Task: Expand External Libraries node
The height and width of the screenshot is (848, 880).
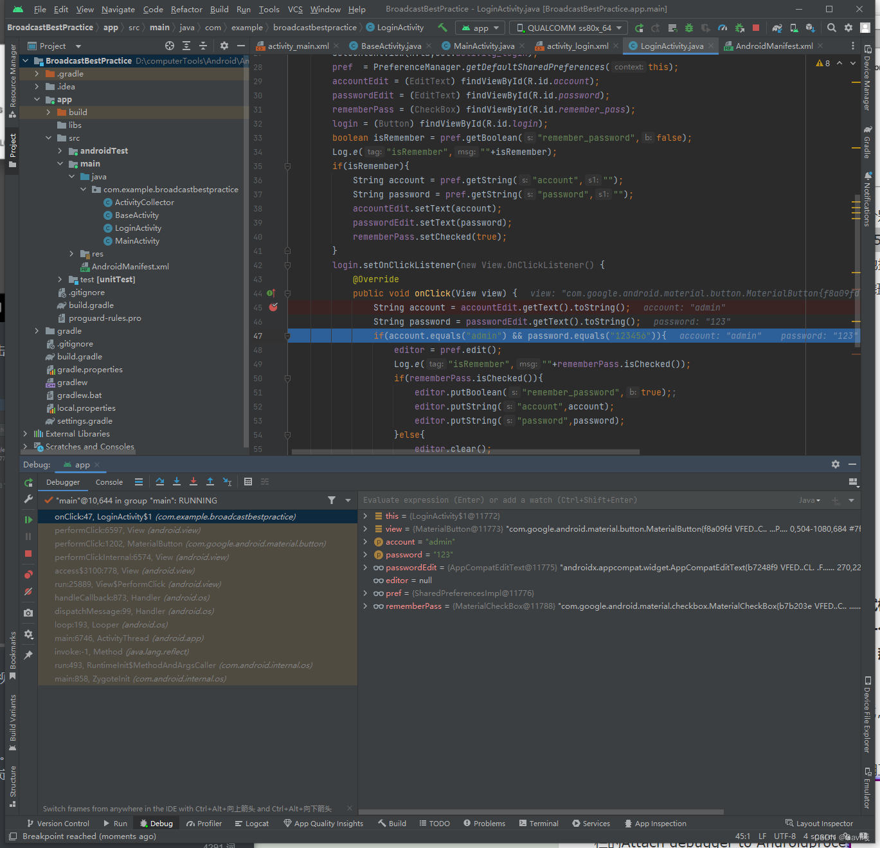Action: (25, 434)
